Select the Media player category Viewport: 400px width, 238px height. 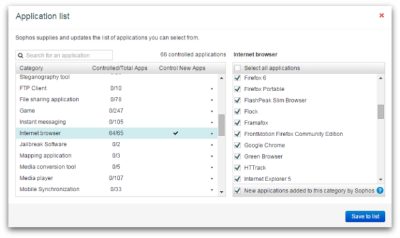[x=117, y=178]
